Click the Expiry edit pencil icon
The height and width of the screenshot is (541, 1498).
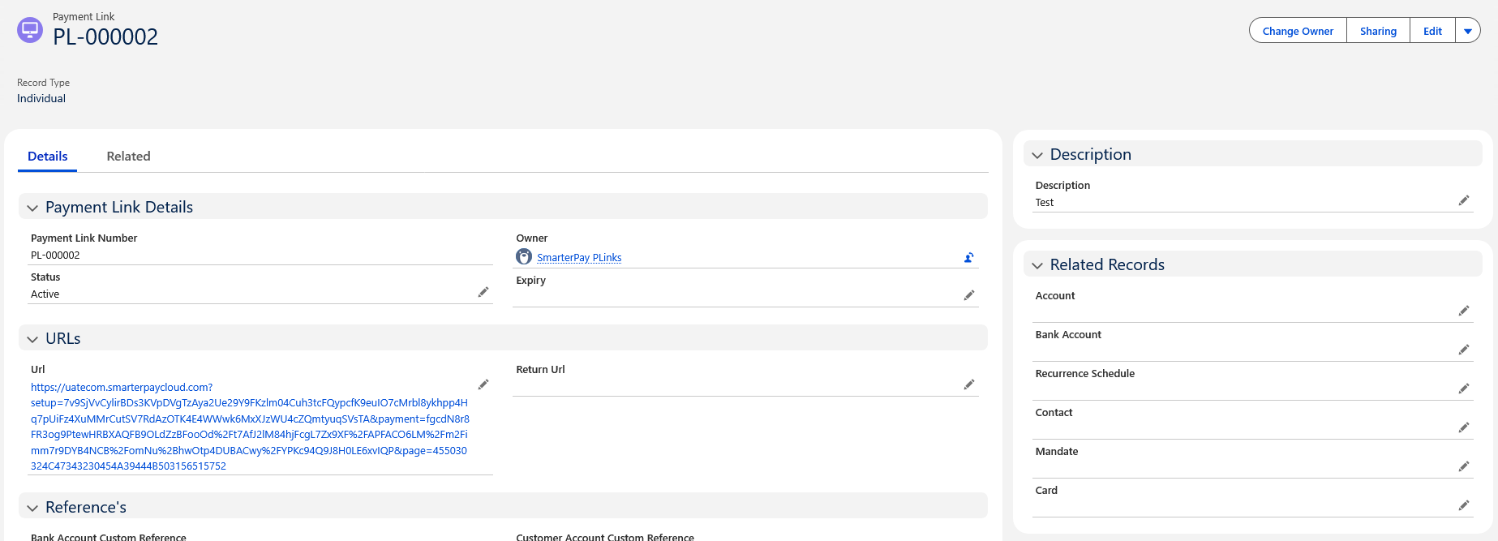pyautogui.click(x=968, y=295)
